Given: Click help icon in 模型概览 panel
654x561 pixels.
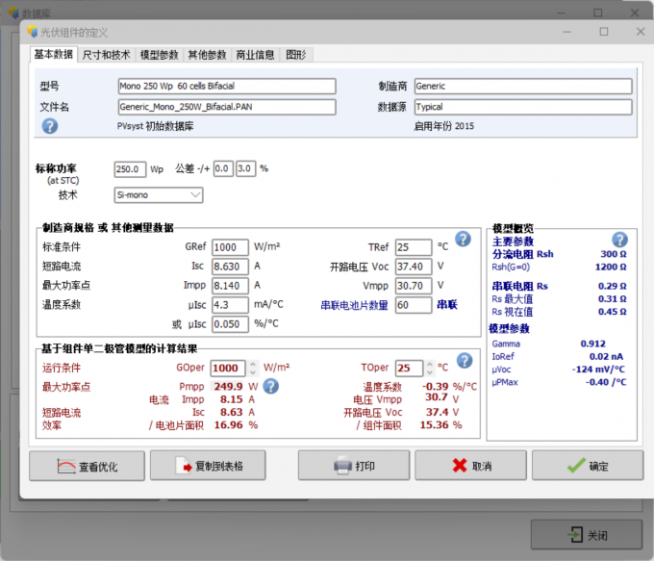Looking at the screenshot, I should pyautogui.click(x=619, y=240).
